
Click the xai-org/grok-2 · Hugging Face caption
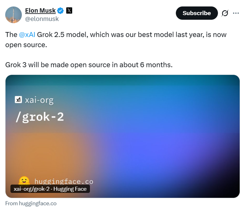tap(50, 189)
